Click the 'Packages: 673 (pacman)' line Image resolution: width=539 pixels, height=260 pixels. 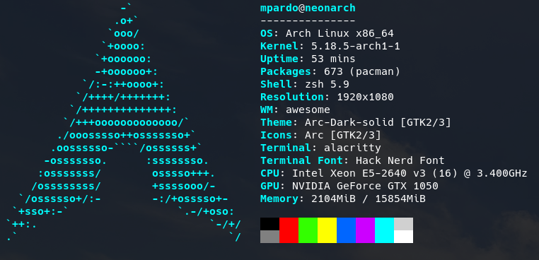tap(330, 72)
